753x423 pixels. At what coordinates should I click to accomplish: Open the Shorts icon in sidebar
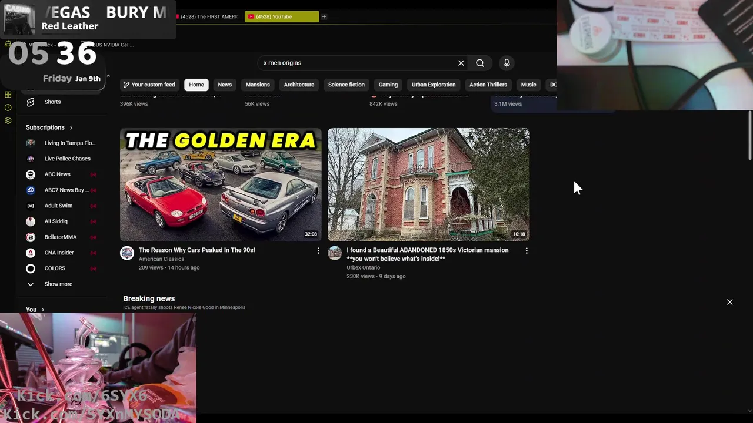pos(31,102)
